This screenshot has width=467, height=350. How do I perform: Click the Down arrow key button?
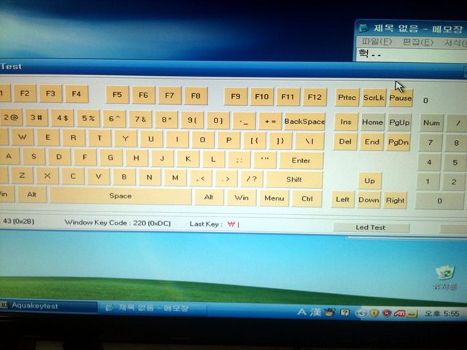368,200
